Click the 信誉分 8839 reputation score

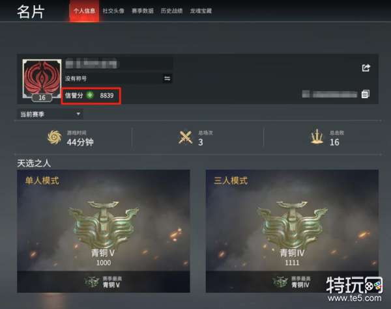tap(91, 96)
